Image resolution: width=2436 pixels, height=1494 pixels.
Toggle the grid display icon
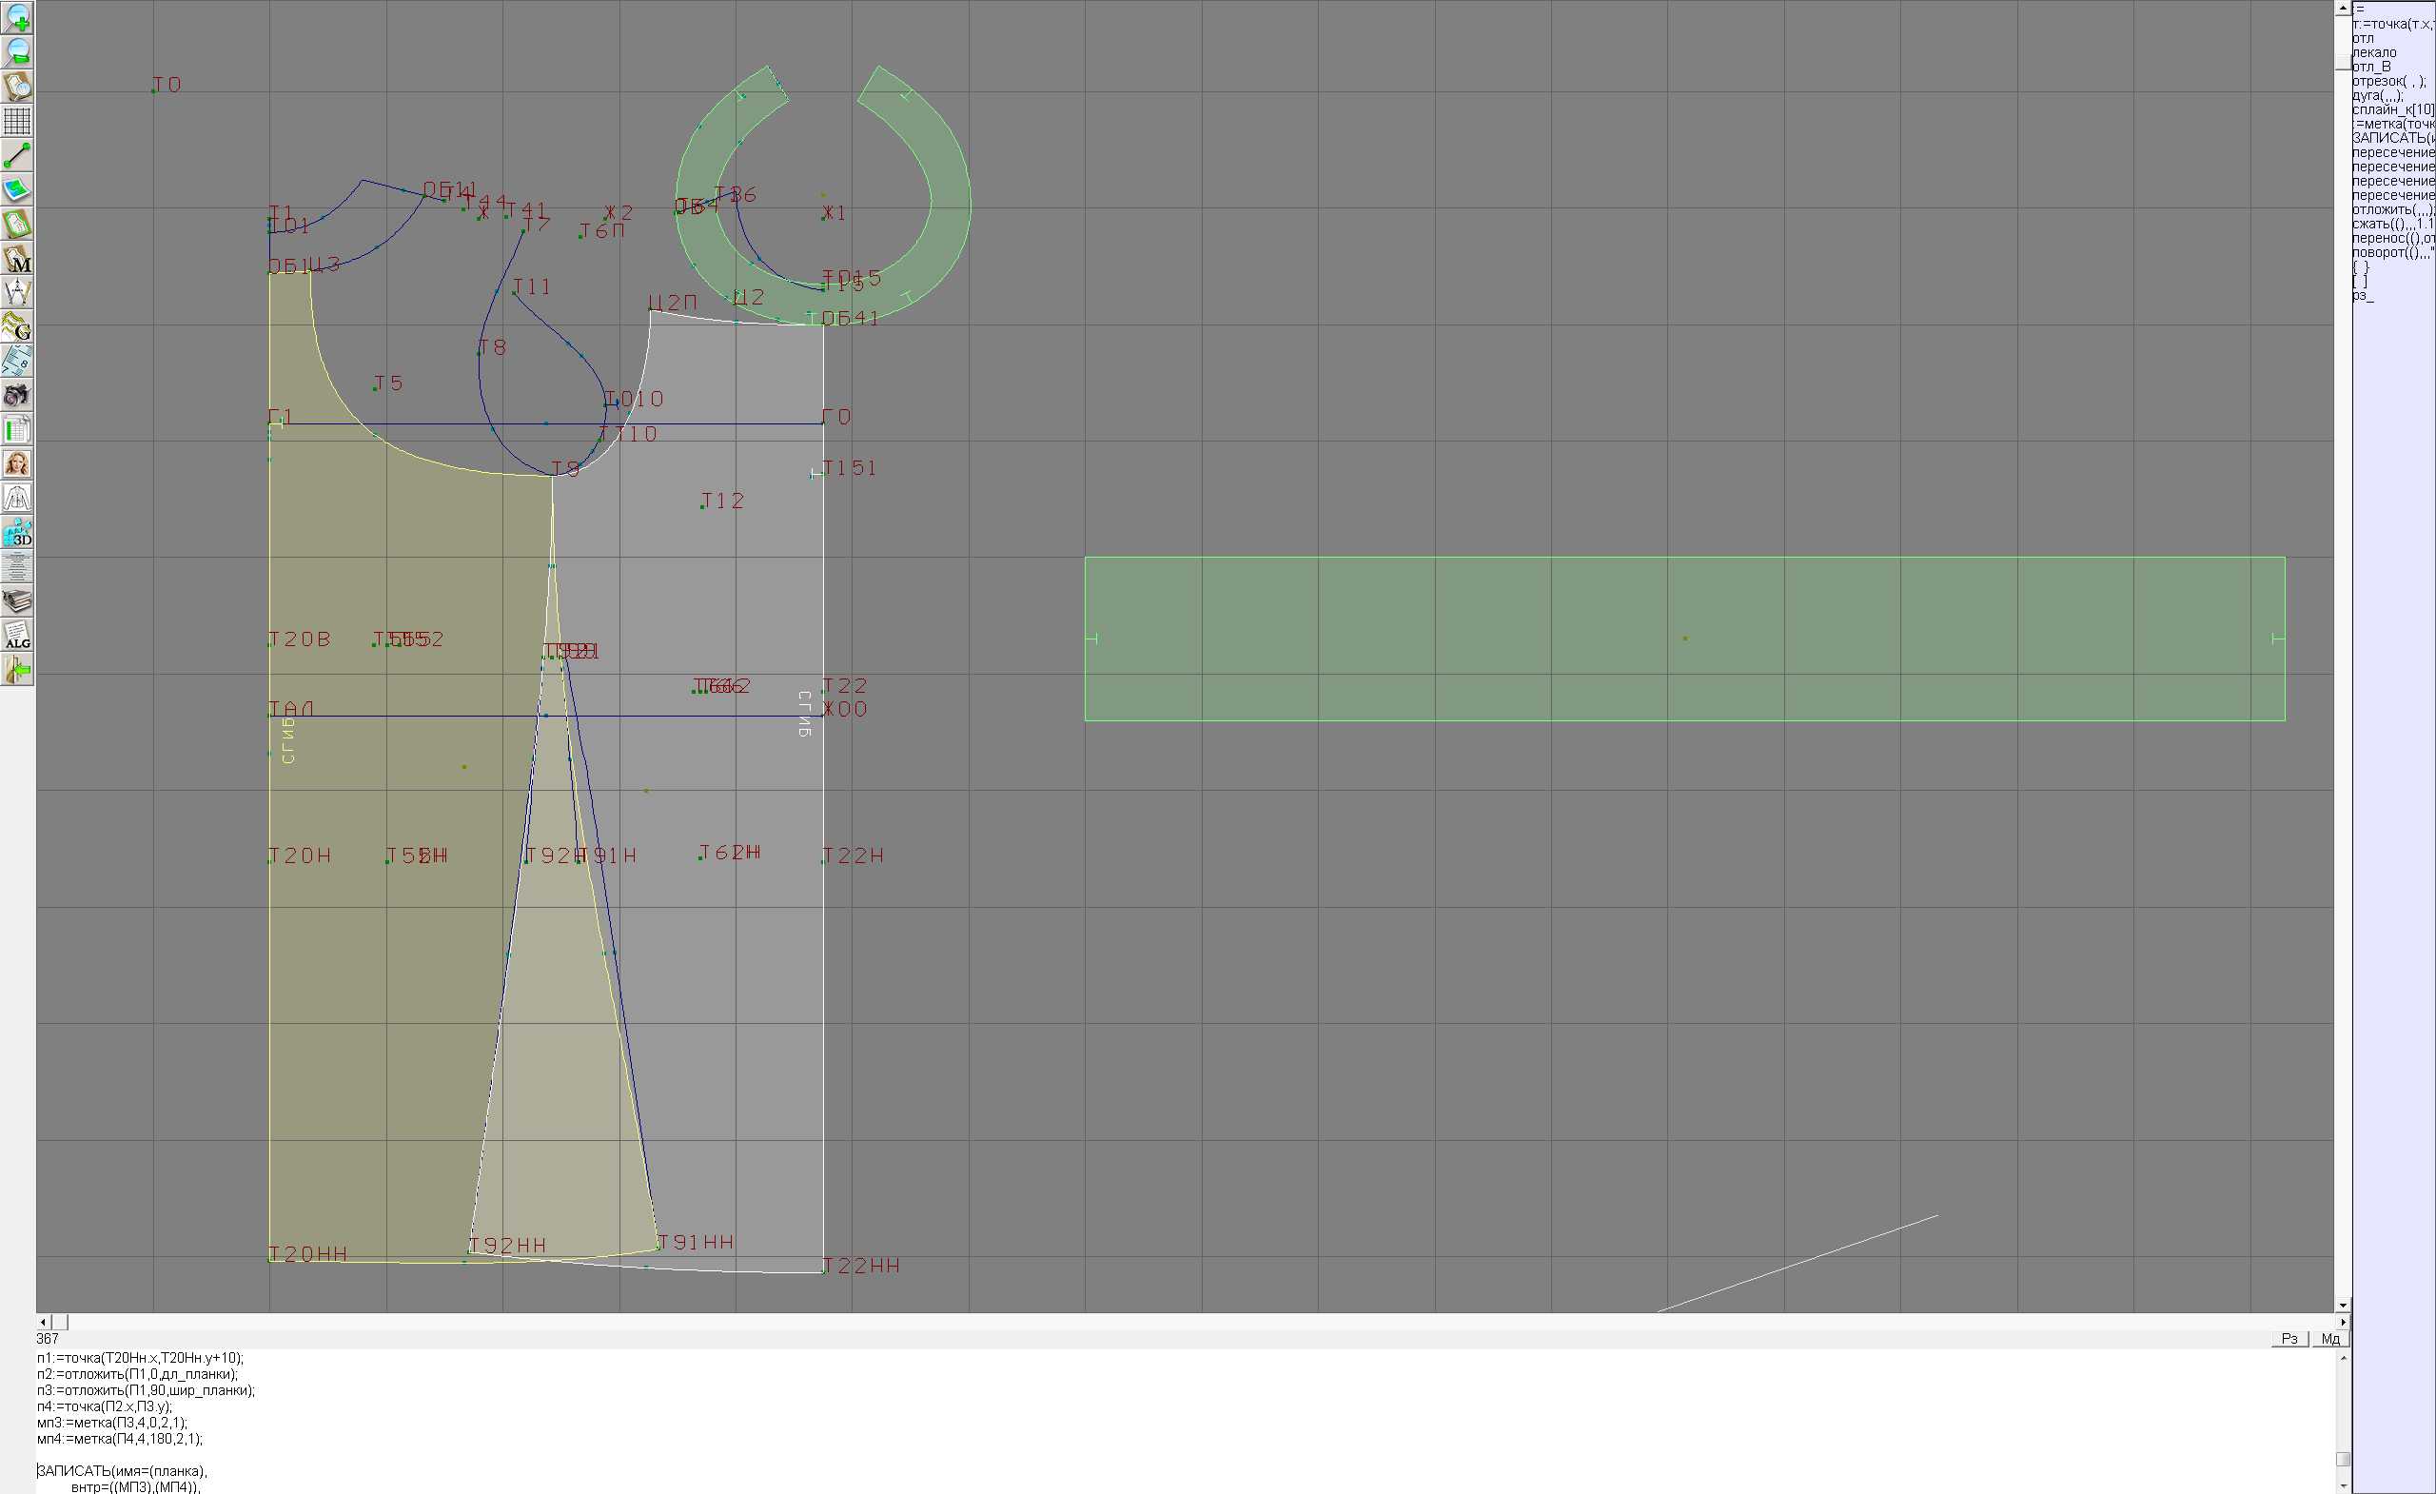point(17,121)
